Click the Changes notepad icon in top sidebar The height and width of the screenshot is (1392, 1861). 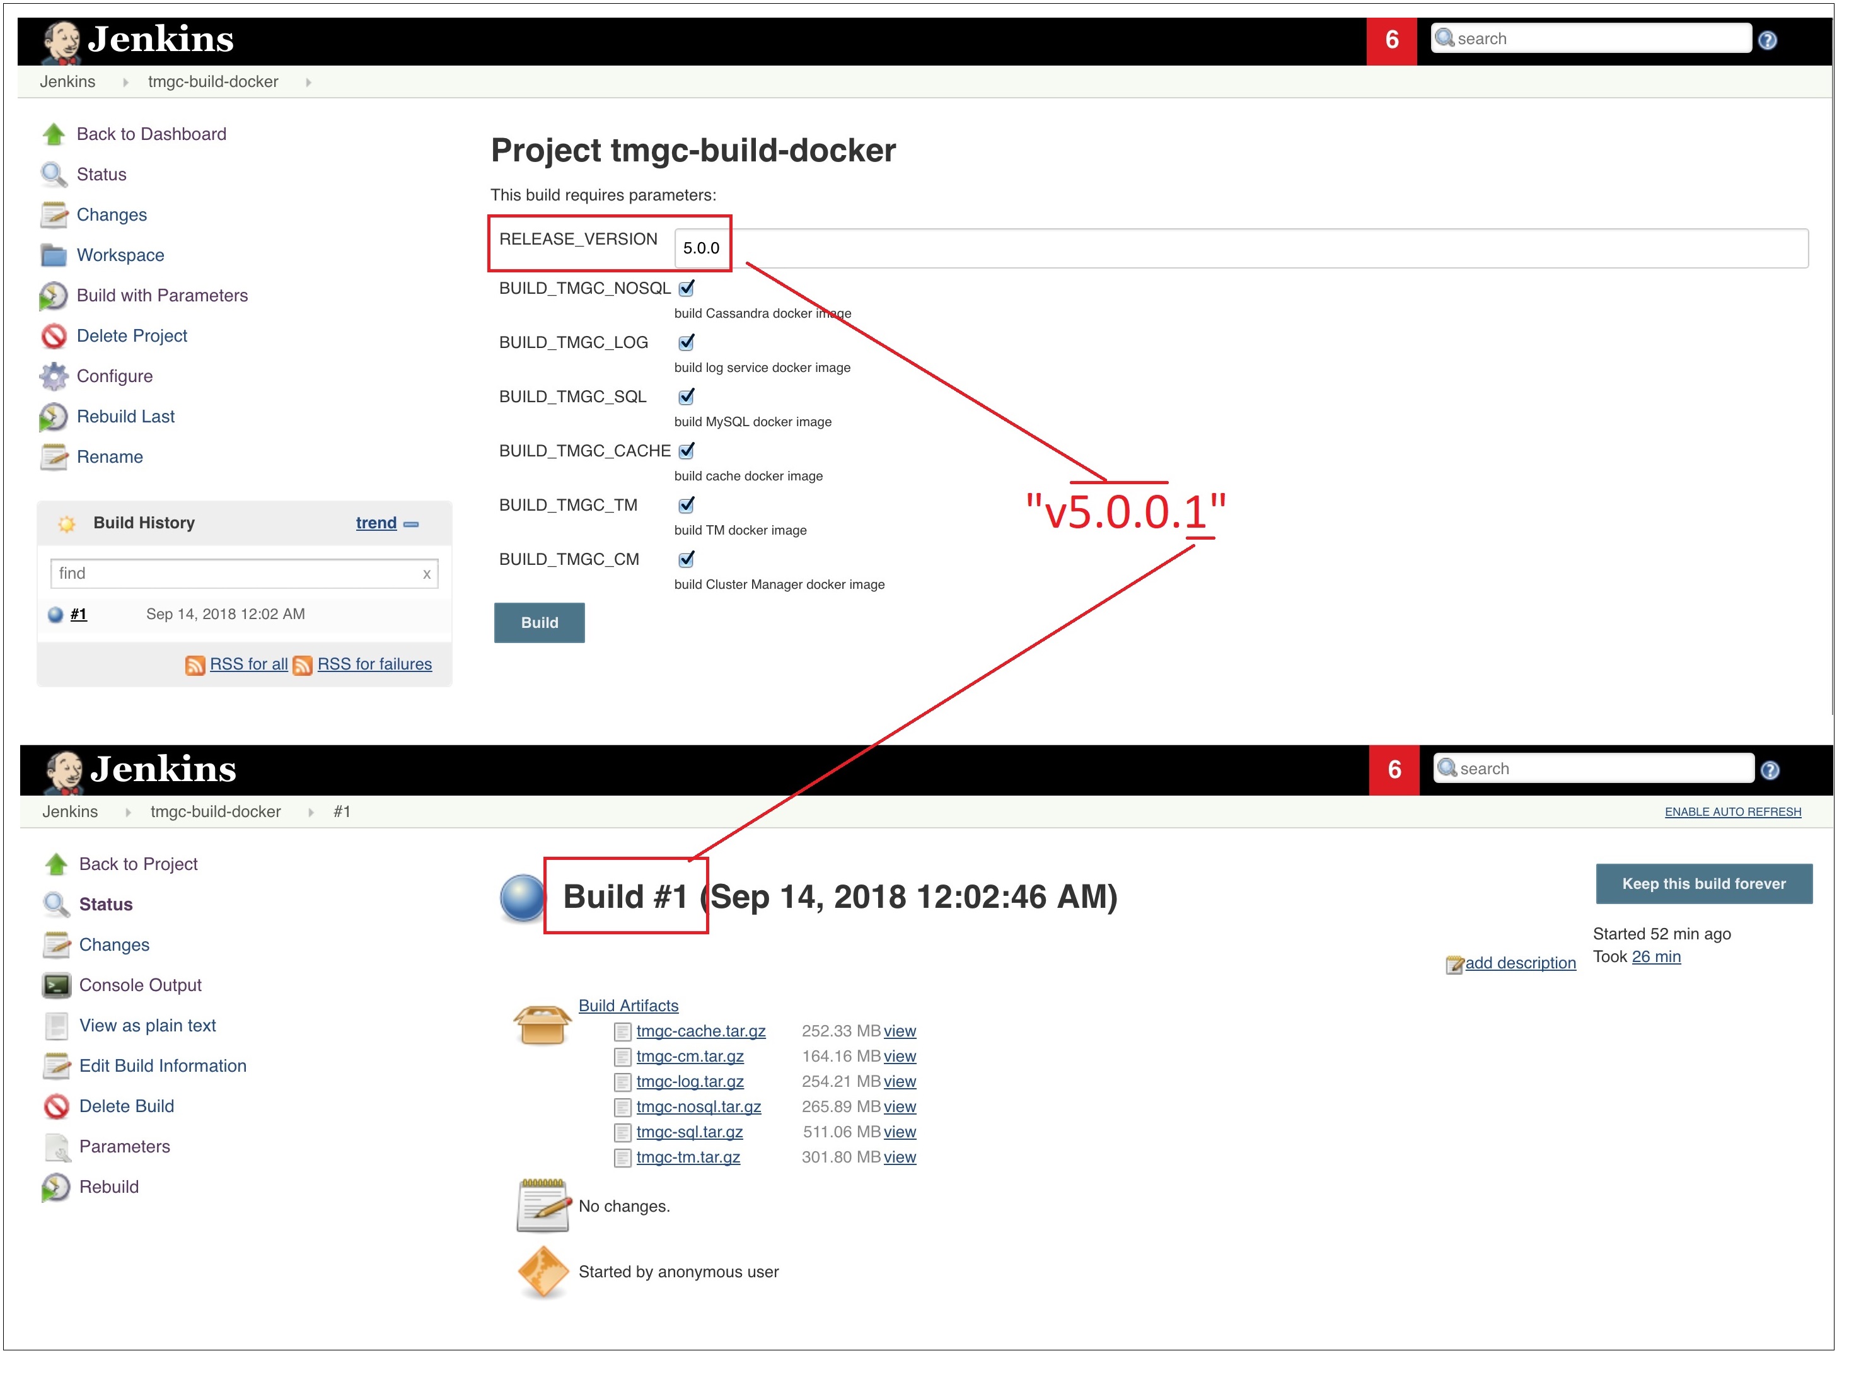point(54,216)
